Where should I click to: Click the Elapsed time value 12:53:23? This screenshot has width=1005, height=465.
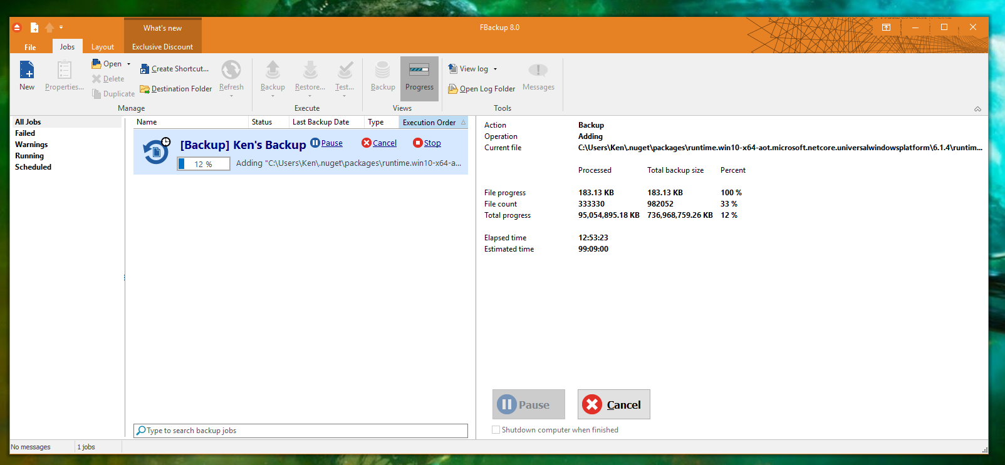point(593,238)
